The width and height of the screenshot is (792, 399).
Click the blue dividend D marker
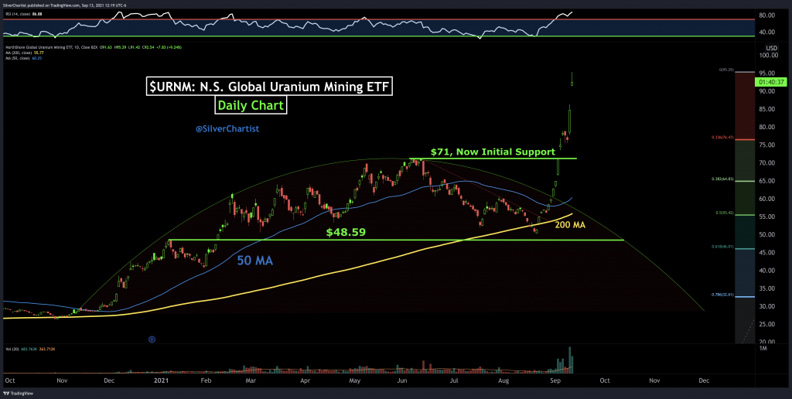(152, 339)
